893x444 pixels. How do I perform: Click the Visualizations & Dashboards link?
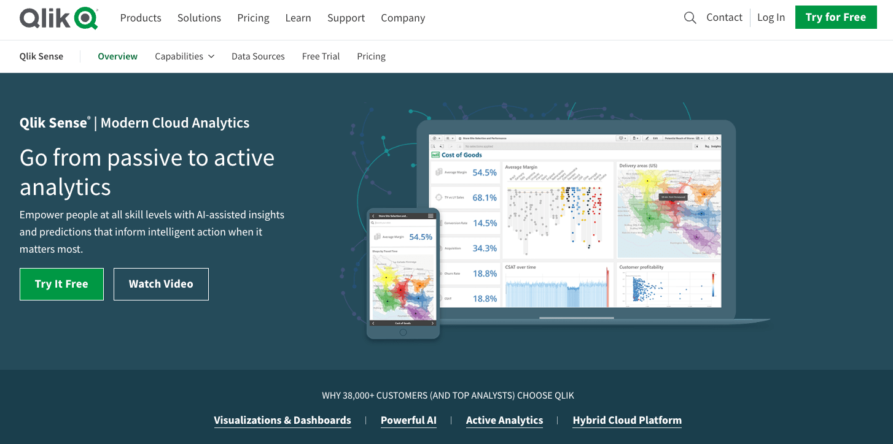point(283,421)
